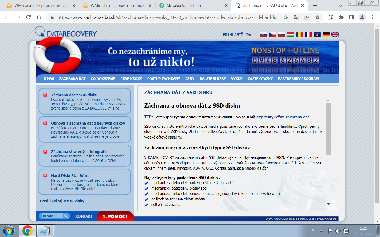
Task: Open Google Translate icon in address bar
Action: coord(296,17)
